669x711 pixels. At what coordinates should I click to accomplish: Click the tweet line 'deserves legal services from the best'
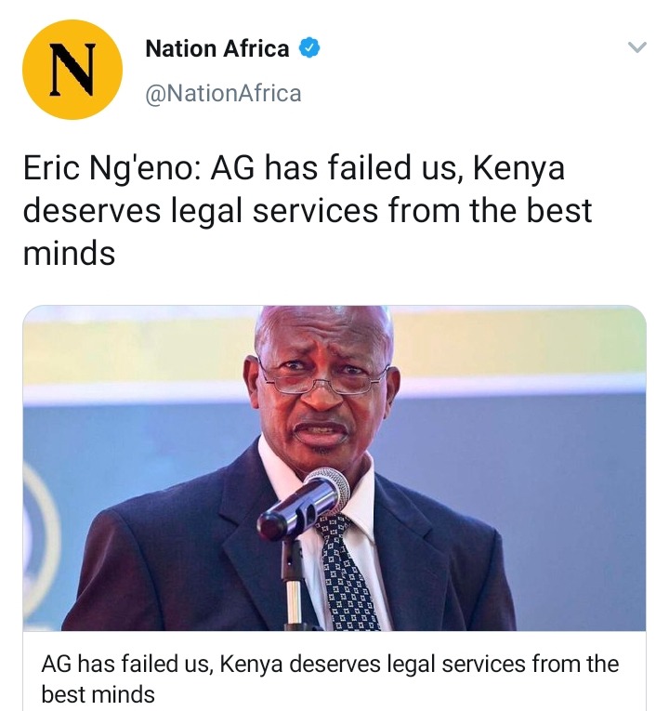308,211
